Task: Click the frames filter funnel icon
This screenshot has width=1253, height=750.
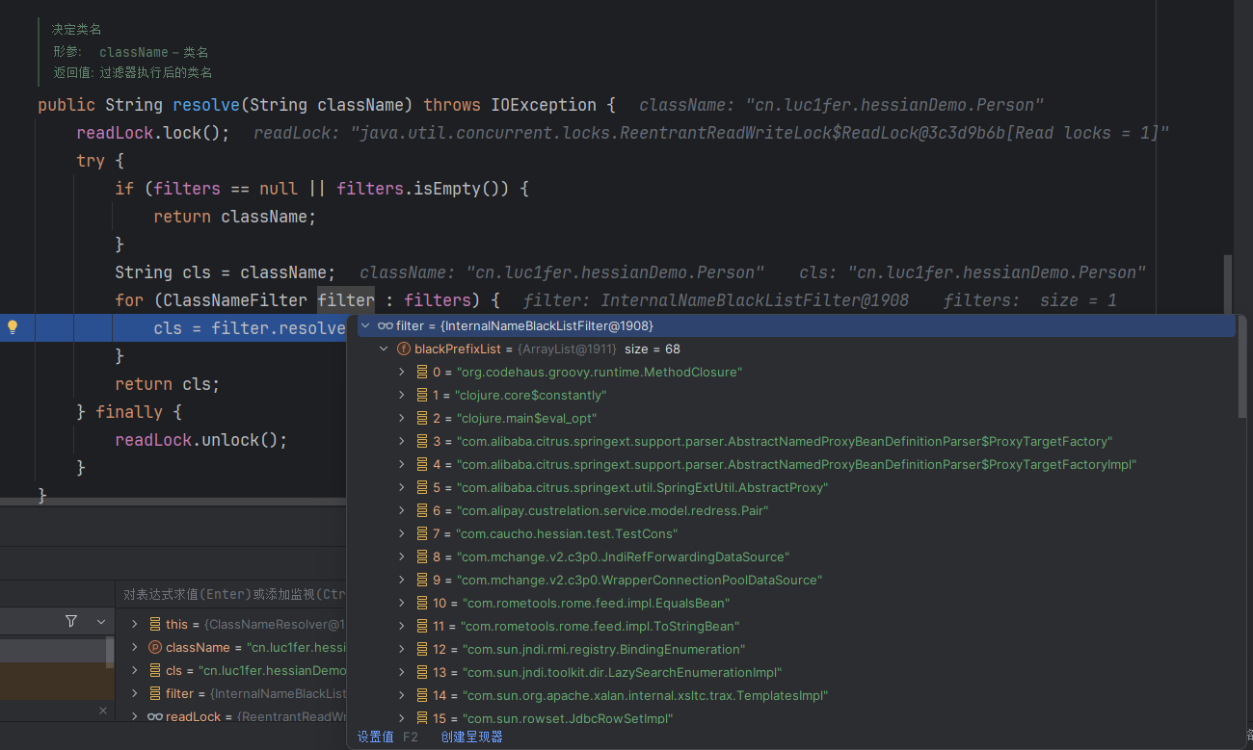Action: coord(71,622)
